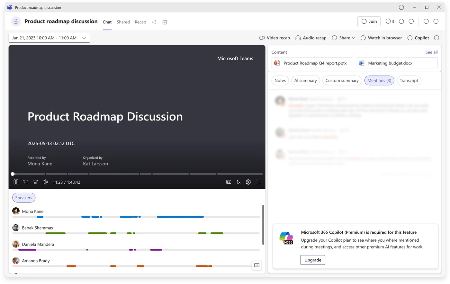Click the PowerPoint file icon
Image resolution: width=450 pixels, height=284 pixels.
click(x=277, y=63)
